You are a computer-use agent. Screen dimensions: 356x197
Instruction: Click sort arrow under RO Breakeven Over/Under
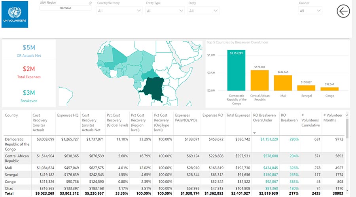click(x=255, y=133)
